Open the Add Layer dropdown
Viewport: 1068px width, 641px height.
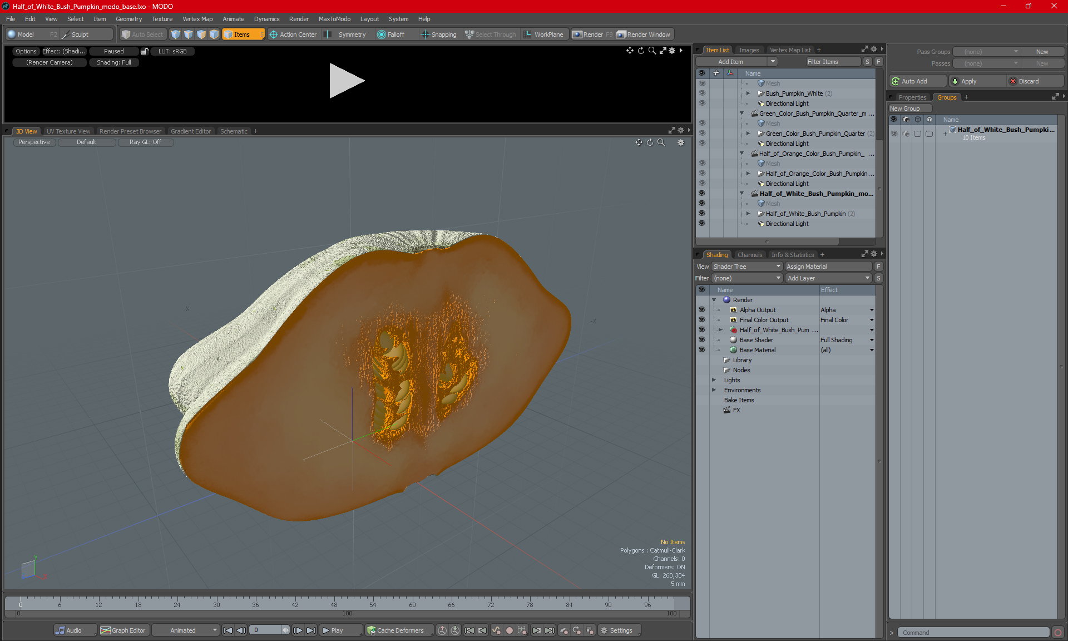point(828,278)
